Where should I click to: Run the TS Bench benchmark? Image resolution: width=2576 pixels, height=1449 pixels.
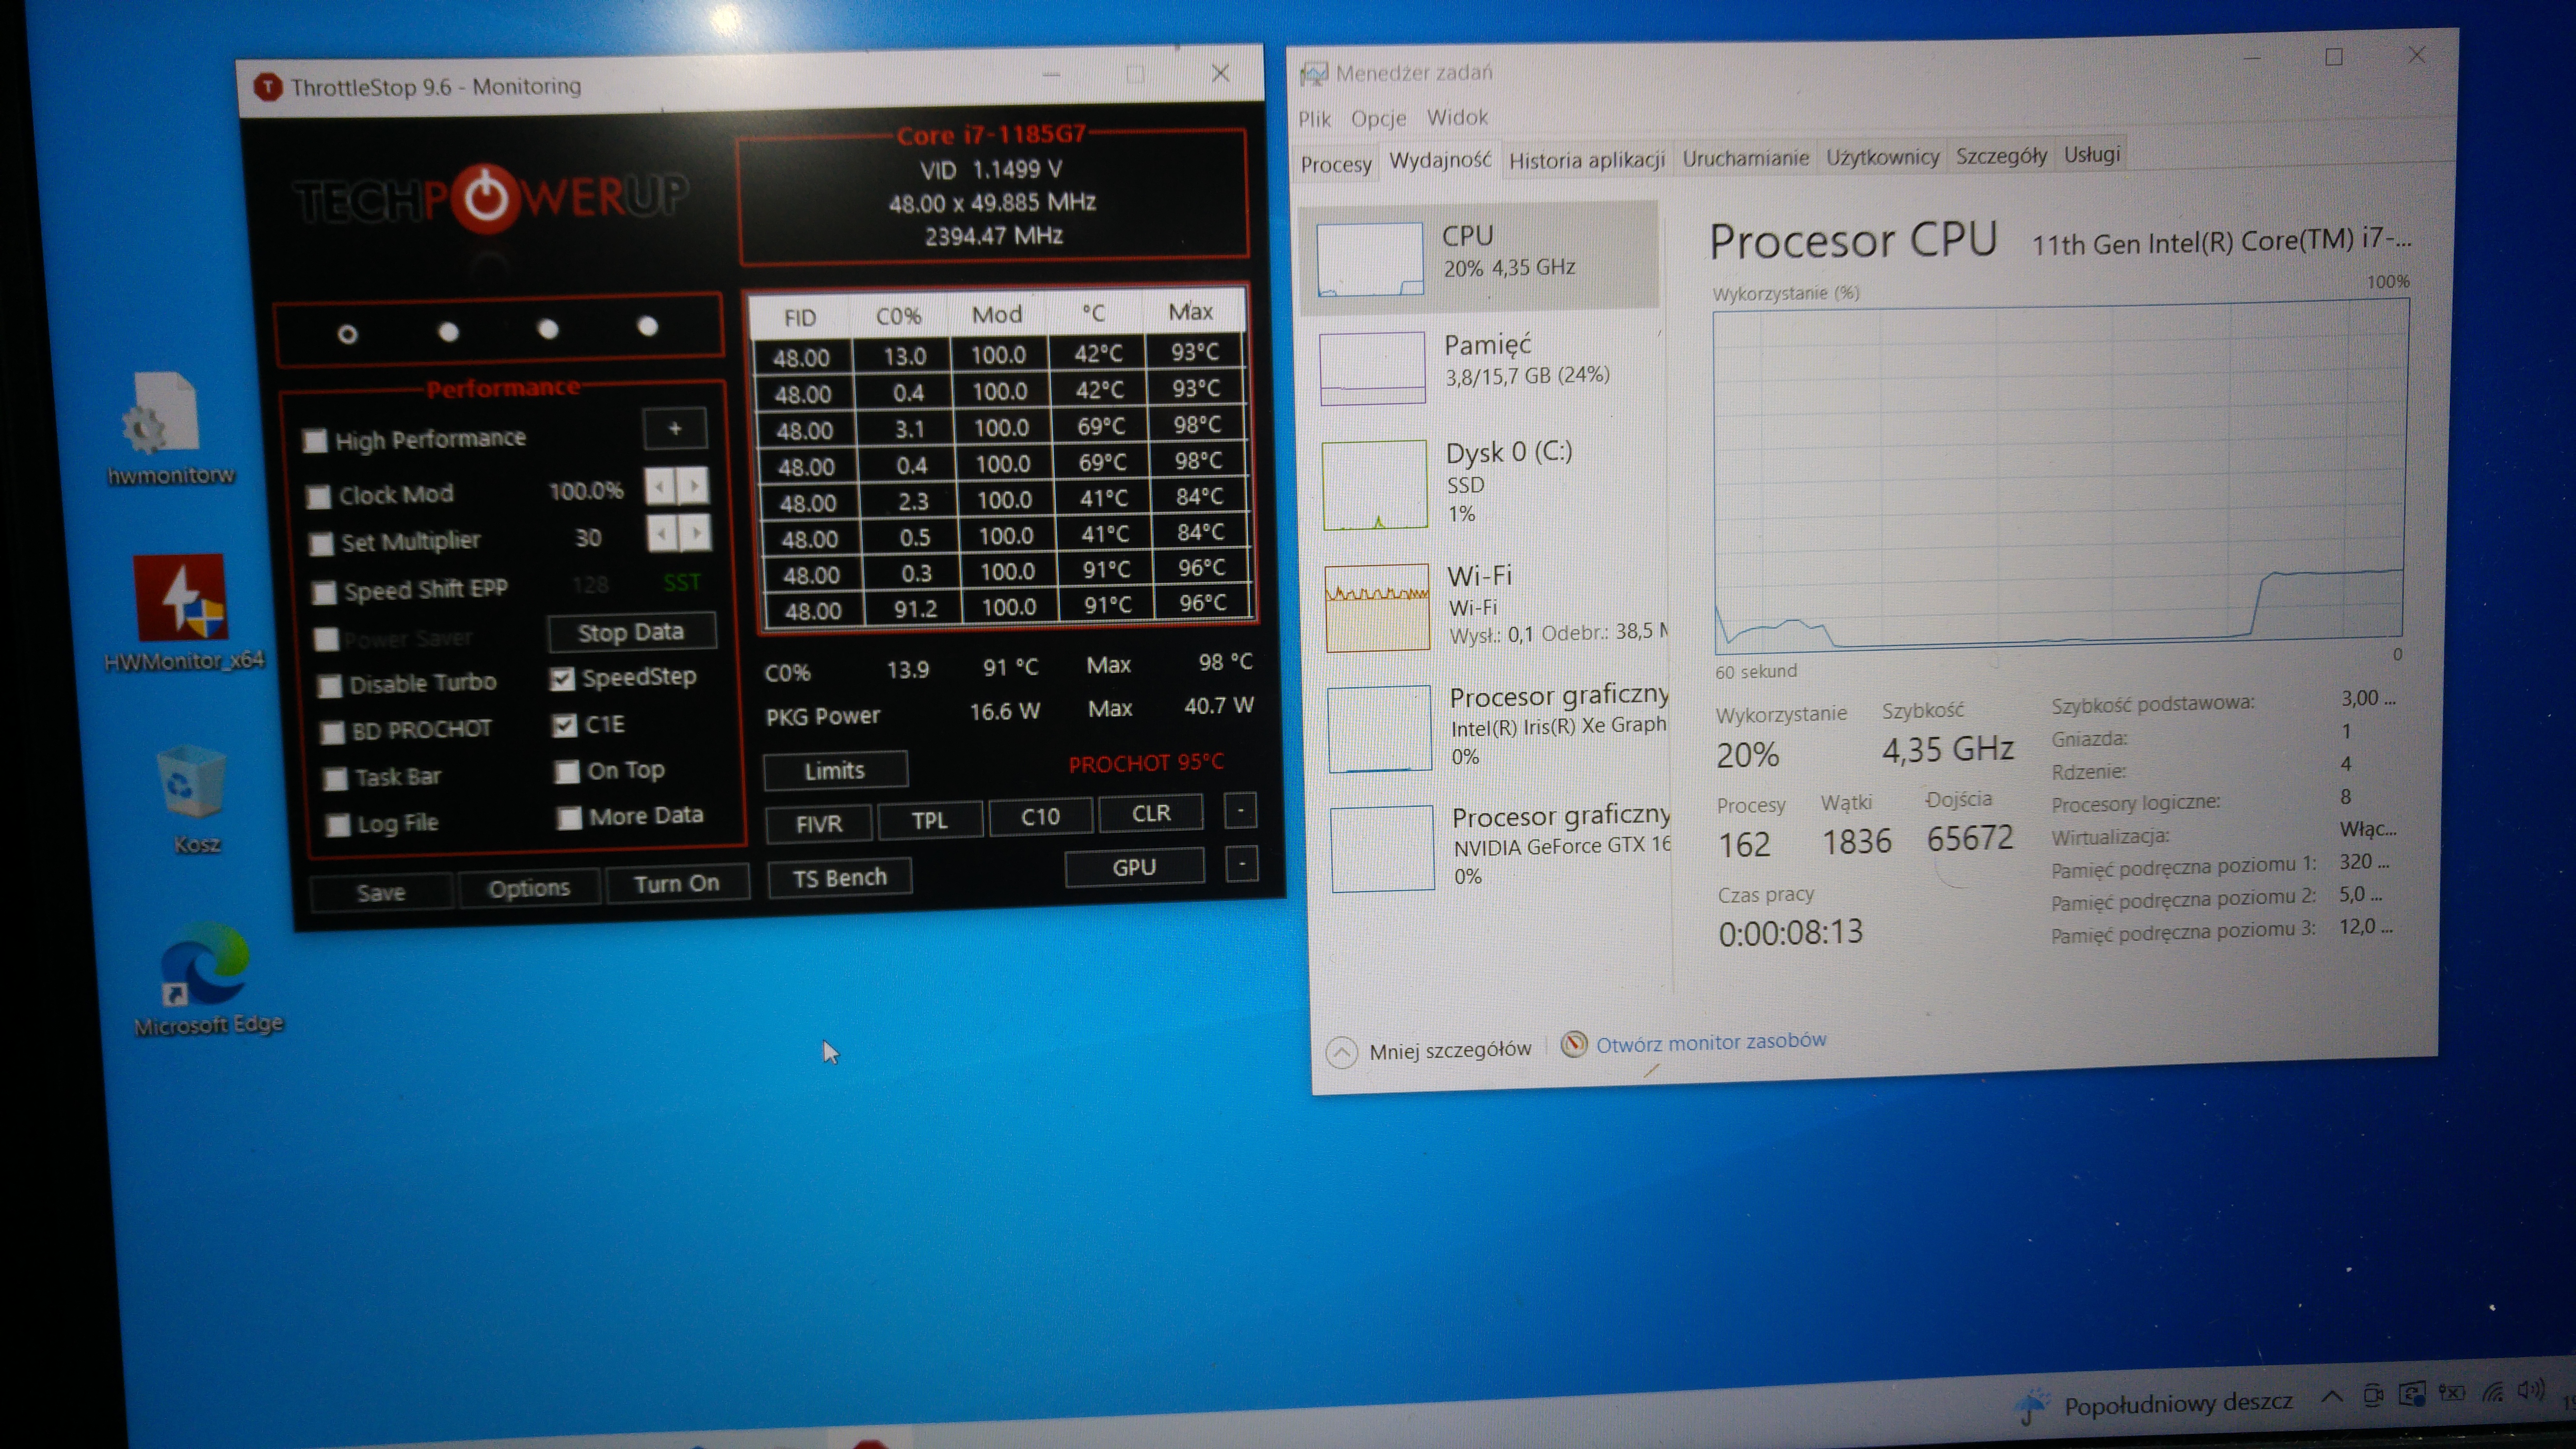pyautogui.click(x=839, y=878)
